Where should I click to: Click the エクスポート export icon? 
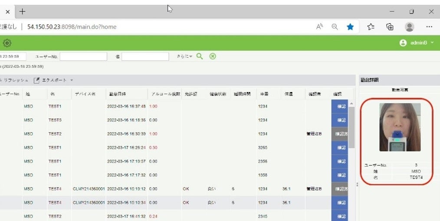(x=36, y=80)
